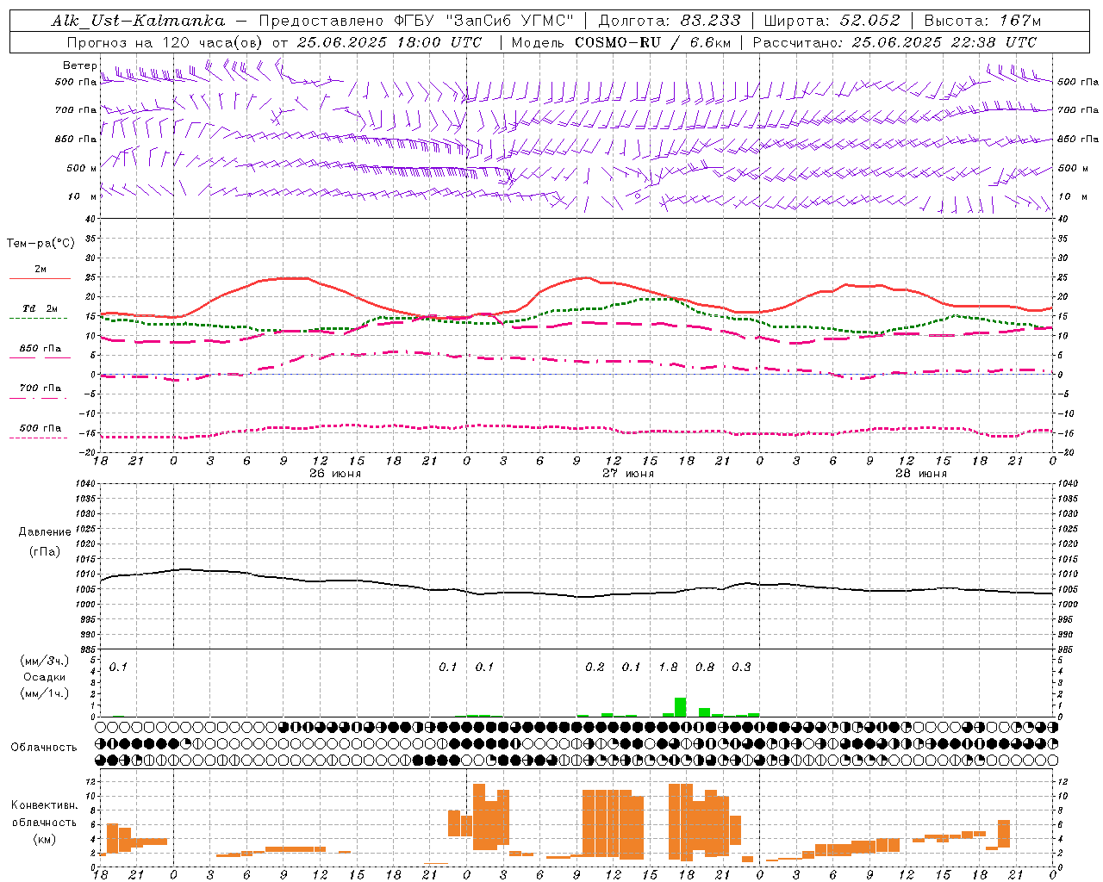
Task: Click the precipitation value "1.8"
Action: 668,667
